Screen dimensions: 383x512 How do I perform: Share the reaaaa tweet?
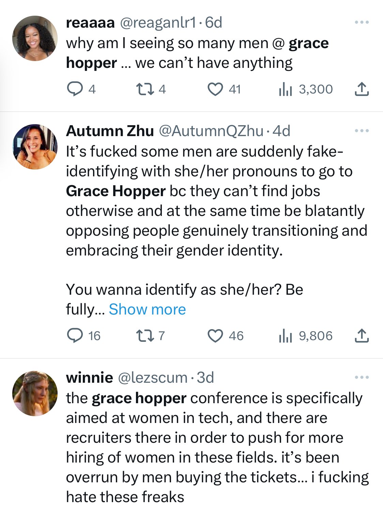click(362, 89)
